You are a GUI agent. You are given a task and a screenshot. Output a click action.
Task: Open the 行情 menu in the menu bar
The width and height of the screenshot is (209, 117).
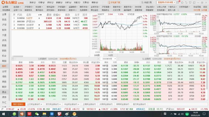click(41, 3)
